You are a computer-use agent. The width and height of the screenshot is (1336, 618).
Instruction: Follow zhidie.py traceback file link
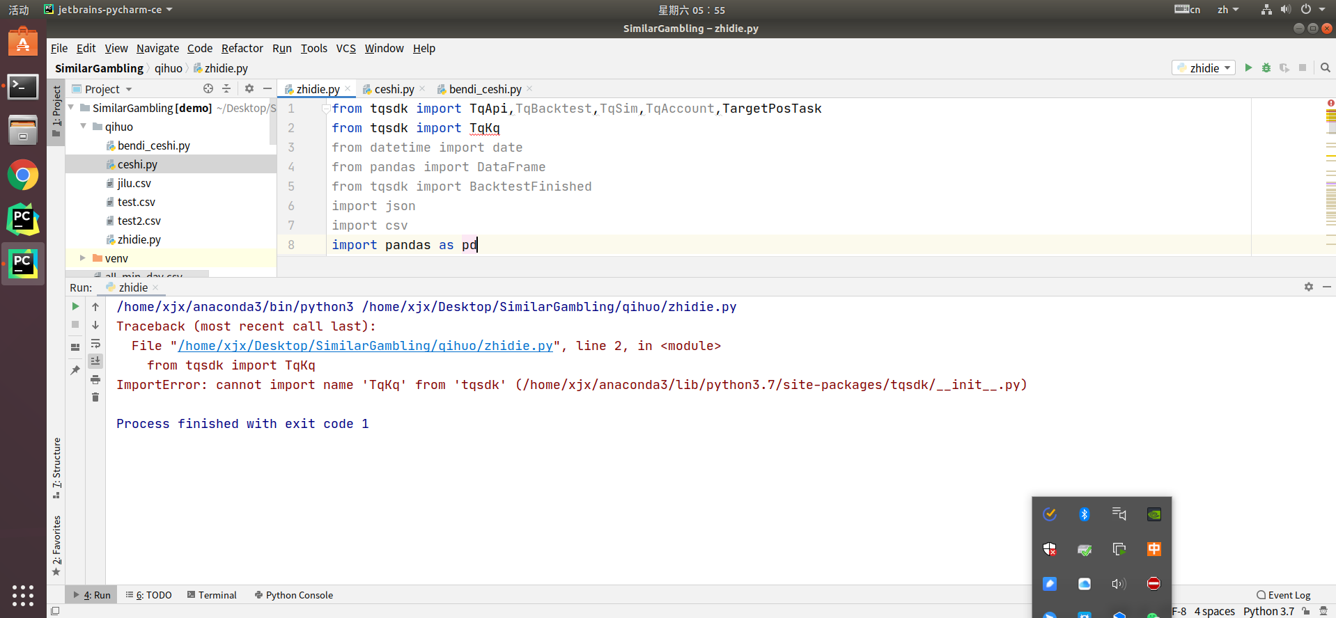click(366, 346)
